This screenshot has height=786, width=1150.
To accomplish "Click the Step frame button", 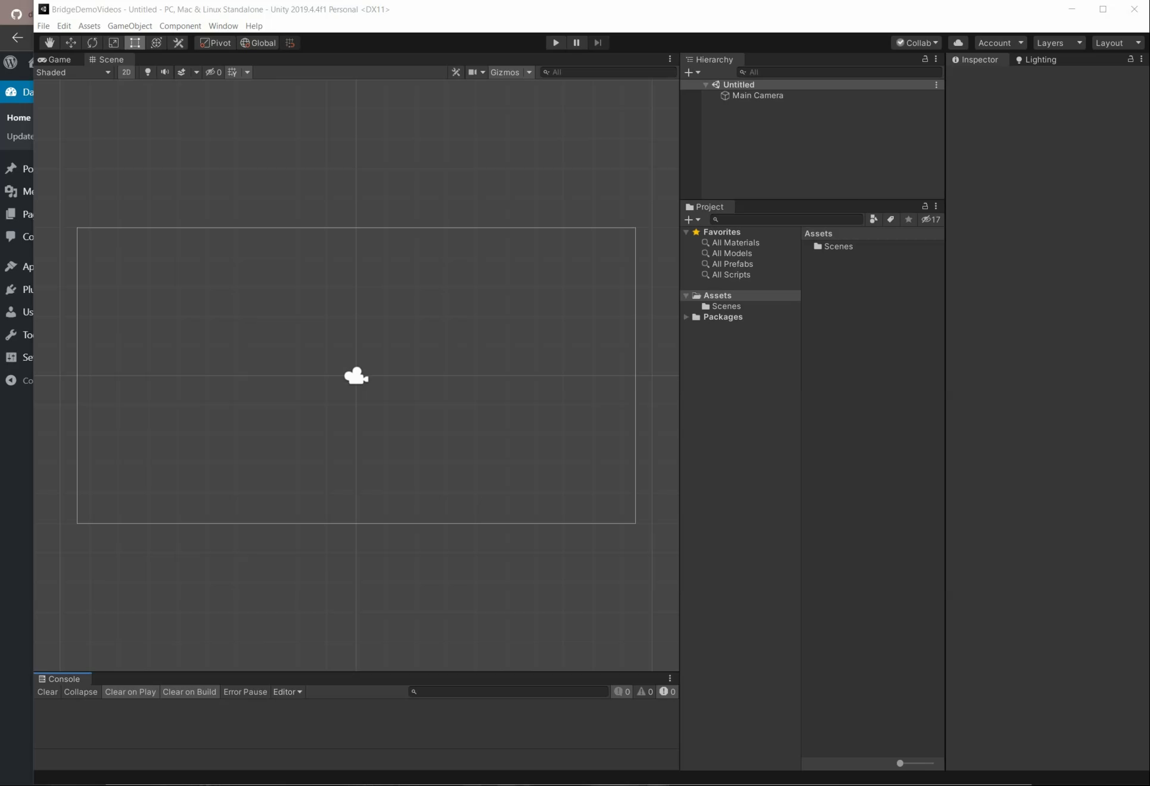I will [598, 43].
